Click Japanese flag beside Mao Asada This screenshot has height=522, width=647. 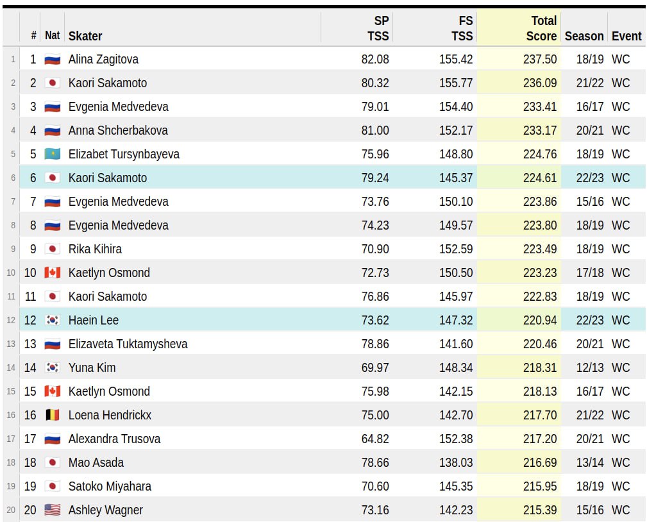[52, 462]
